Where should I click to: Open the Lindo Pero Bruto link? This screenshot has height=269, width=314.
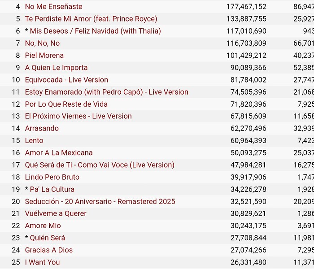pyautogui.click(x=52, y=177)
